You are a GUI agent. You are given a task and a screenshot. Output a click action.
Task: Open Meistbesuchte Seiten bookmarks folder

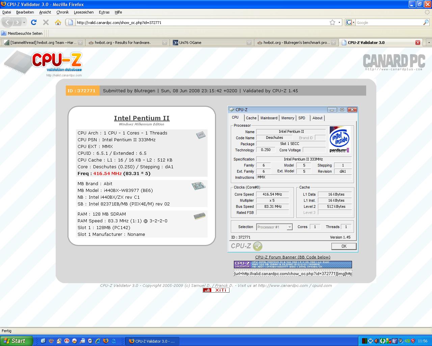point(22,33)
